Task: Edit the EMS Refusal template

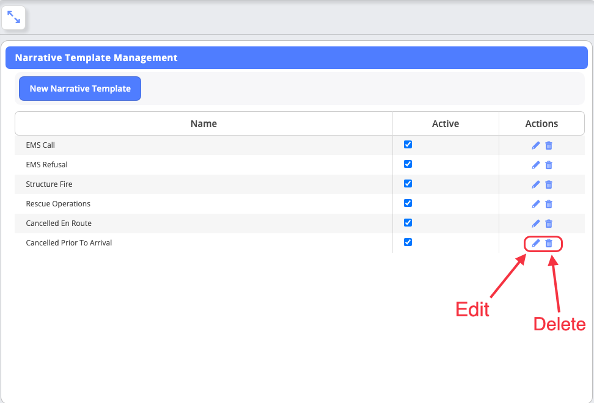Action: 536,165
